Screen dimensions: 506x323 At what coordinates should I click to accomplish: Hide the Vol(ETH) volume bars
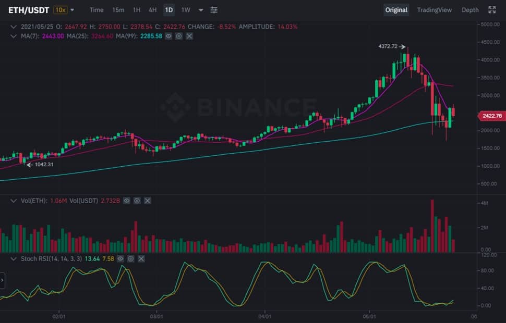coord(126,201)
